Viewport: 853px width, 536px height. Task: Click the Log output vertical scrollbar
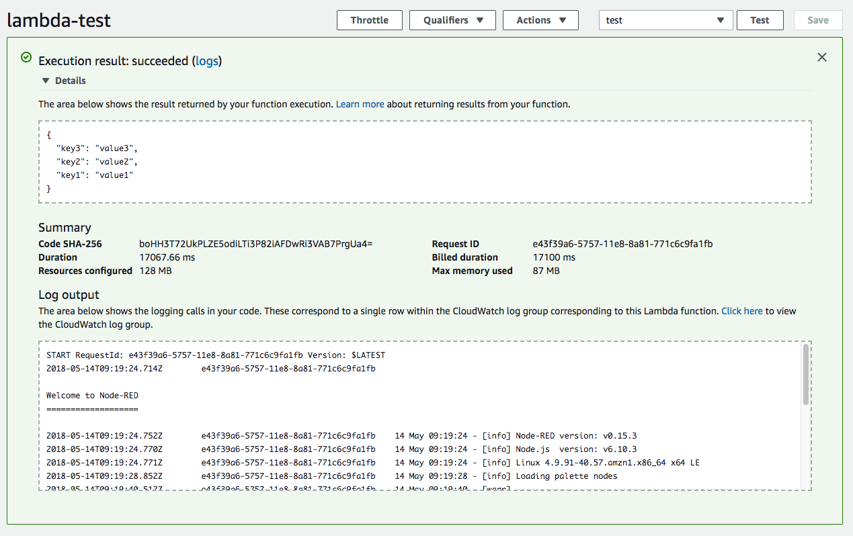point(805,376)
